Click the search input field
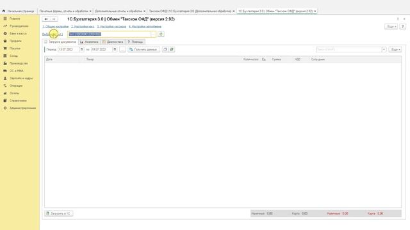410x230 pixels. click(x=348, y=50)
